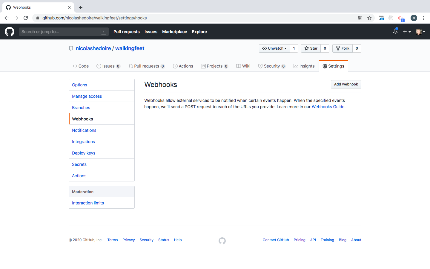Click the Chrome profile avatar 'n'
The width and height of the screenshot is (430, 269).
click(414, 18)
